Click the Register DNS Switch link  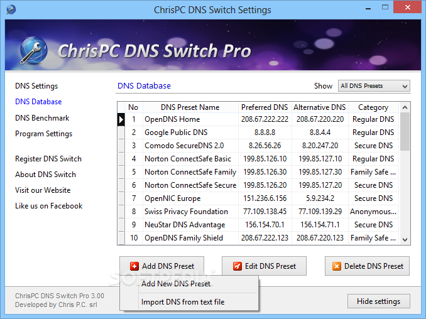[x=48, y=159]
